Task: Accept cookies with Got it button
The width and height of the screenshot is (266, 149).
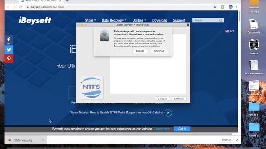Action: (x=182, y=129)
